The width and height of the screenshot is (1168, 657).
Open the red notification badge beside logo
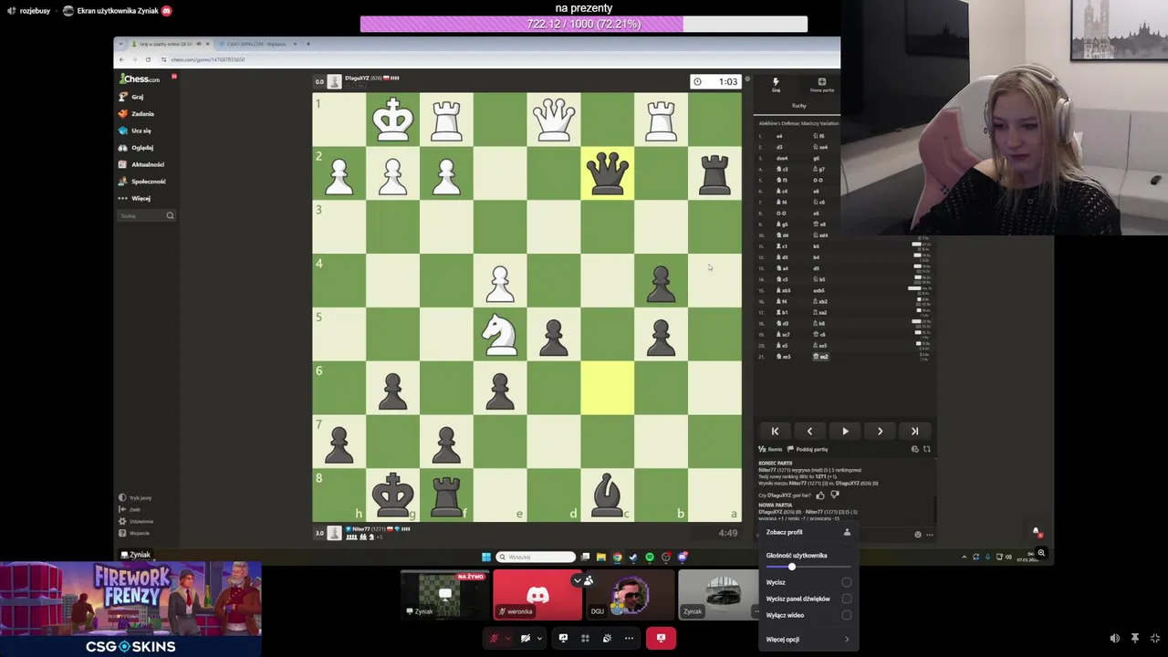(173, 76)
